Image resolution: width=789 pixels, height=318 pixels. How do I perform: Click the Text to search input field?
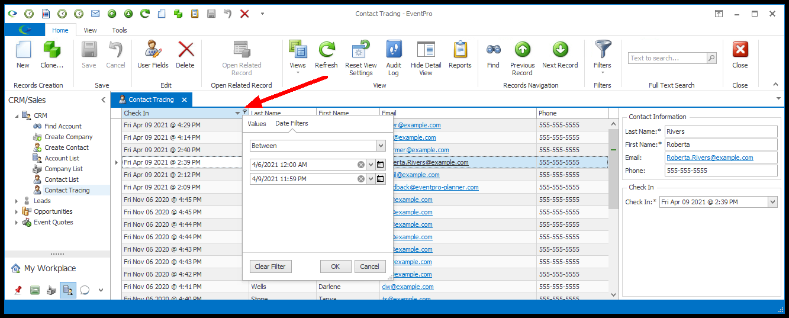(x=667, y=58)
